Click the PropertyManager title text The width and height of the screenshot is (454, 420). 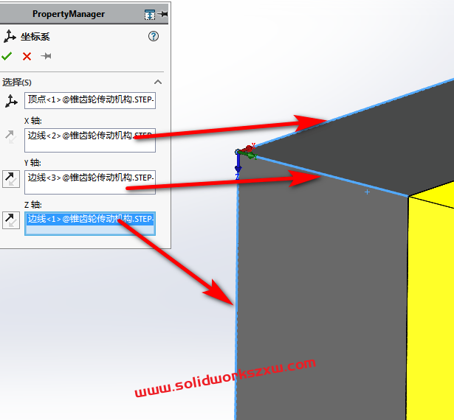click(69, 14)
